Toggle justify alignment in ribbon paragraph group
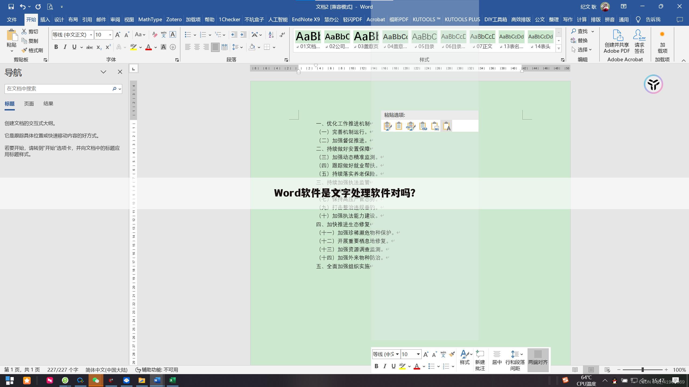The image size is (689, 387). [x=215, y=47]
